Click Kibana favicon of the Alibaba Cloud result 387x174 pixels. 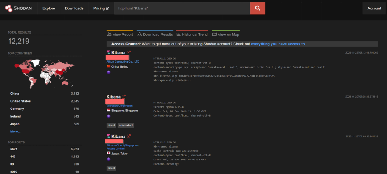108,136
